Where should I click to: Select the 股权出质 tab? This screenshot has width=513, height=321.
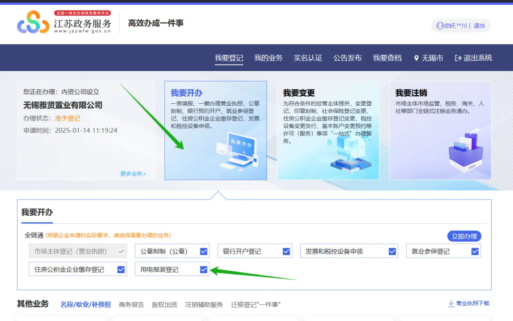(x=164, y=304)
